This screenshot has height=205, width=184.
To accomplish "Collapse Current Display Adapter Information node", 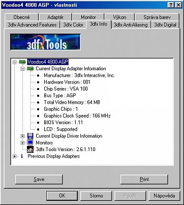I will pos(22,69).
